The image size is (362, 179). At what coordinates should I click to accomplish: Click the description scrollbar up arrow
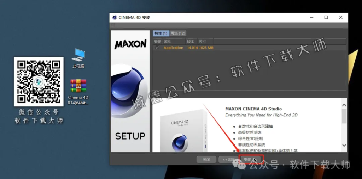[344, 105]
